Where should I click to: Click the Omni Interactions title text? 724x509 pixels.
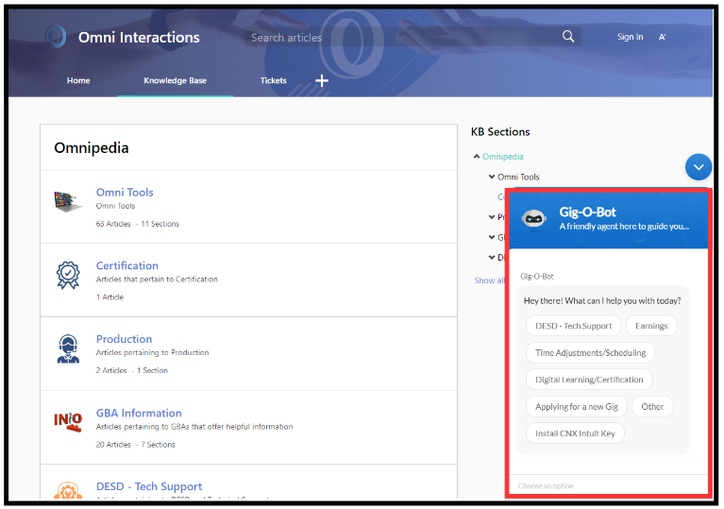coord(139,38)
